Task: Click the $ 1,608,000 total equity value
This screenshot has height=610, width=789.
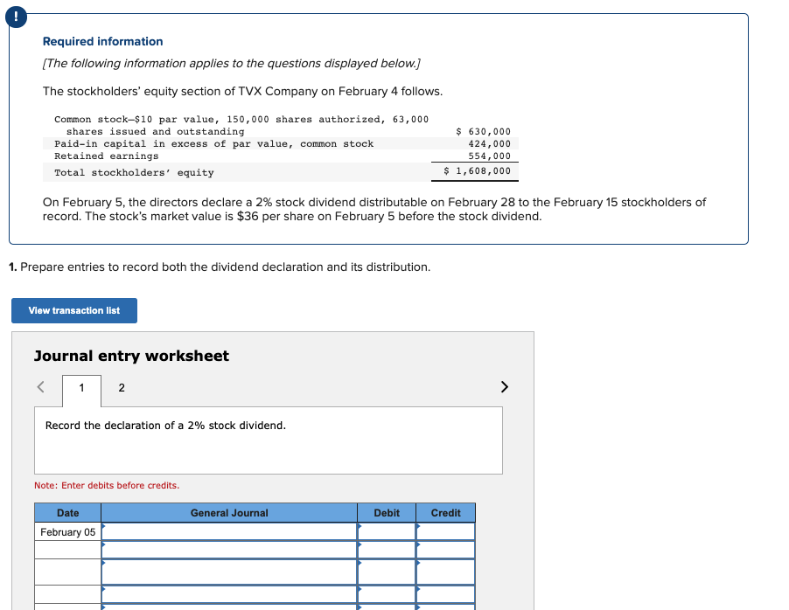Action: point(477,171)
